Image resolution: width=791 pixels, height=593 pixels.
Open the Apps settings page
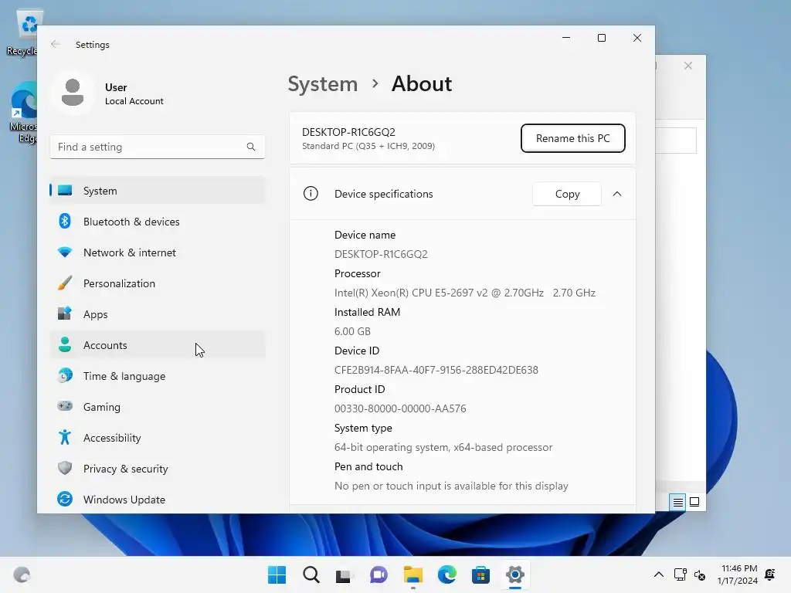coord(158,314)
